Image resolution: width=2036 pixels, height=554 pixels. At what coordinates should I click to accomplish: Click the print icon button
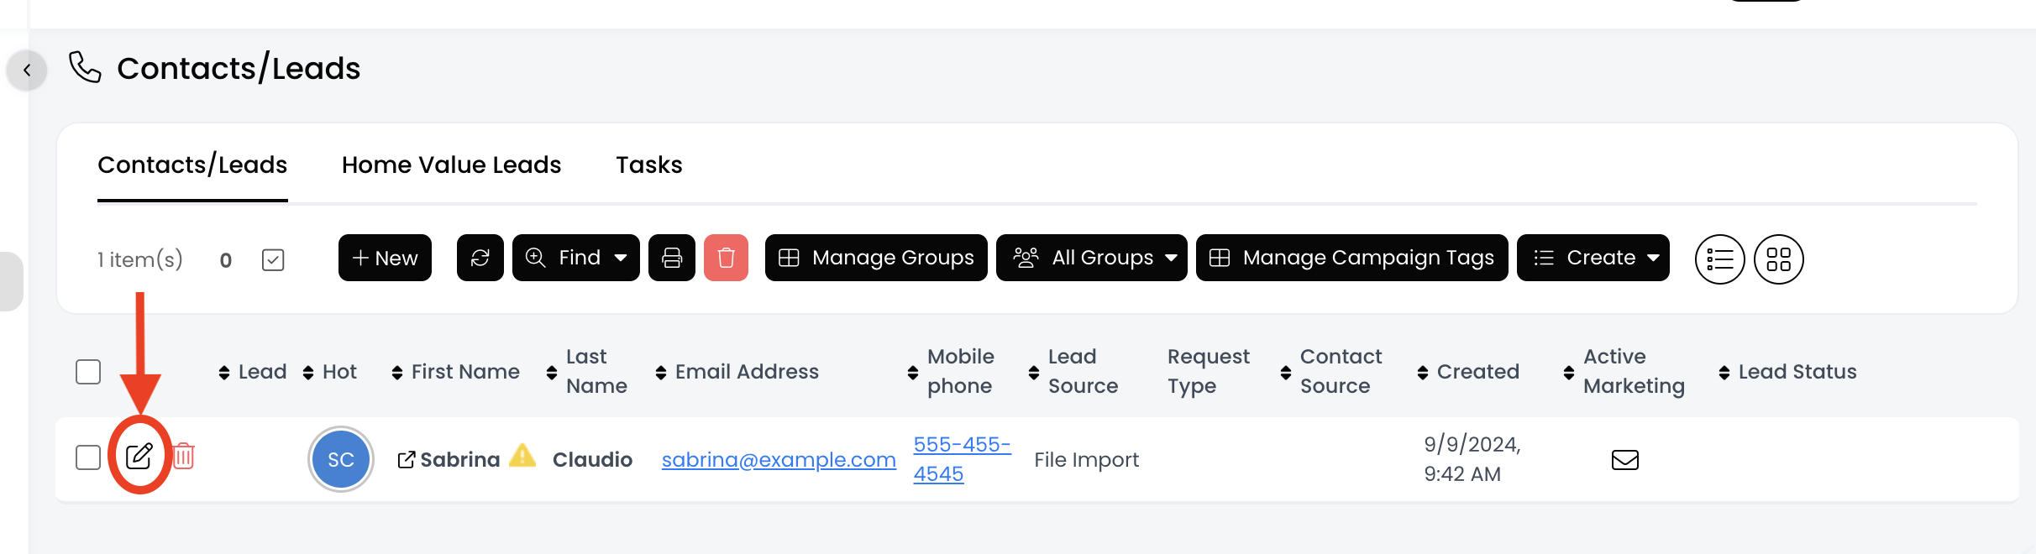(x=672, y=258)
